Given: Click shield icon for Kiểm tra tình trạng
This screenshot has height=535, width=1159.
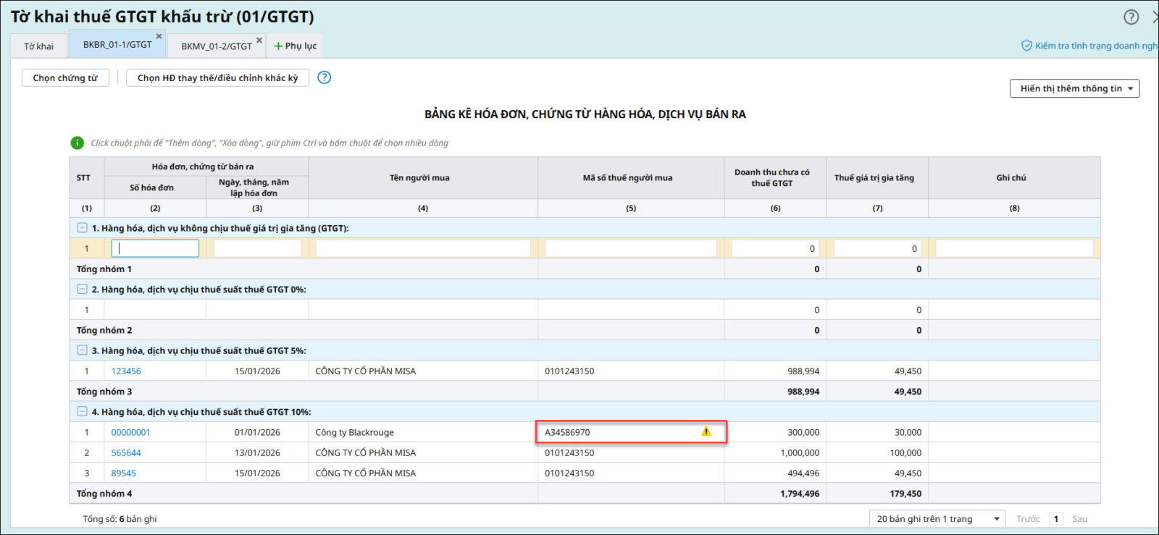Looking at the screenshot, I should pyautogui.click(x=1026, y=46).
